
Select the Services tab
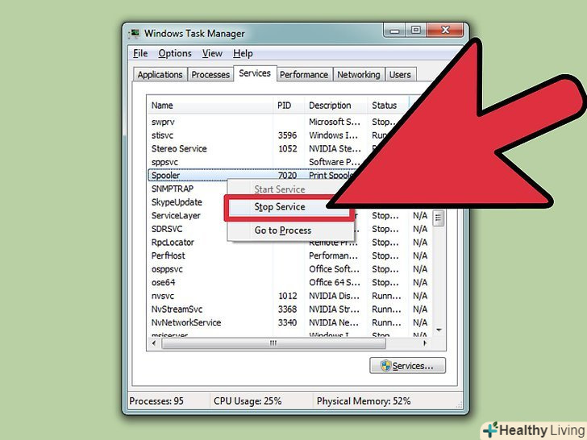click(255, 73)
